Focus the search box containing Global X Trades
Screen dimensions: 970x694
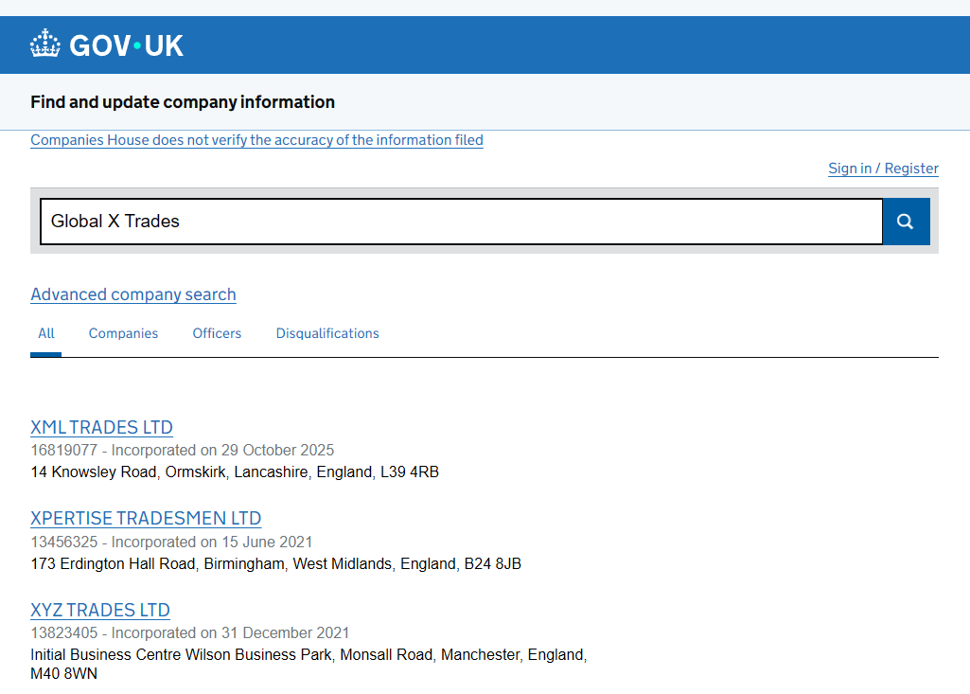point(461,222)
